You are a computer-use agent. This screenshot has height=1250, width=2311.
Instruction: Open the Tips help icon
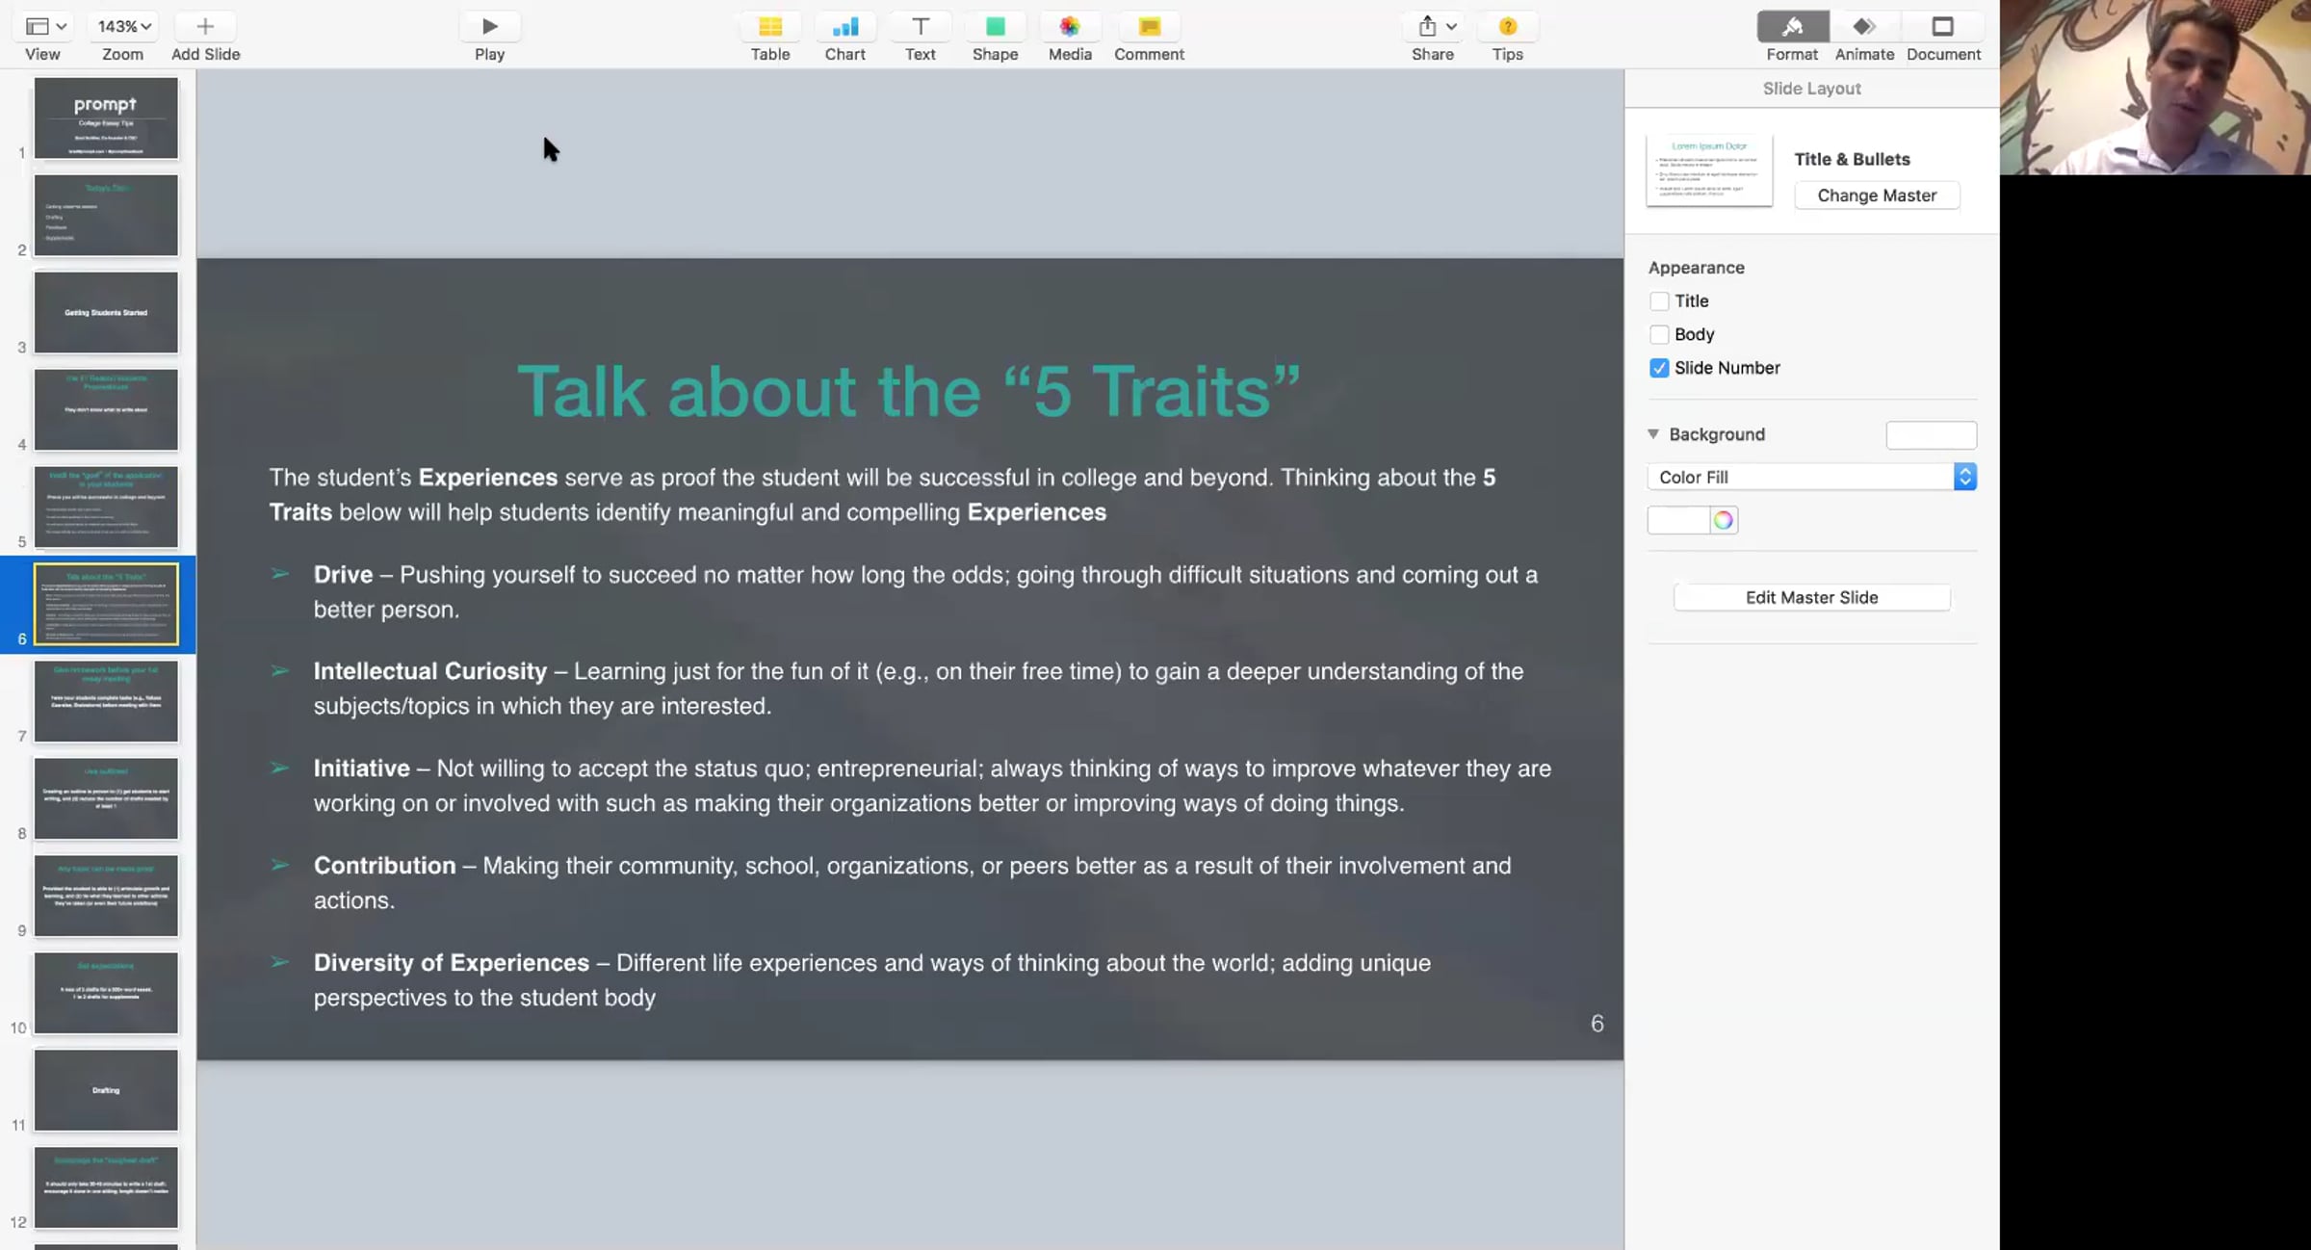point(1507,27)
